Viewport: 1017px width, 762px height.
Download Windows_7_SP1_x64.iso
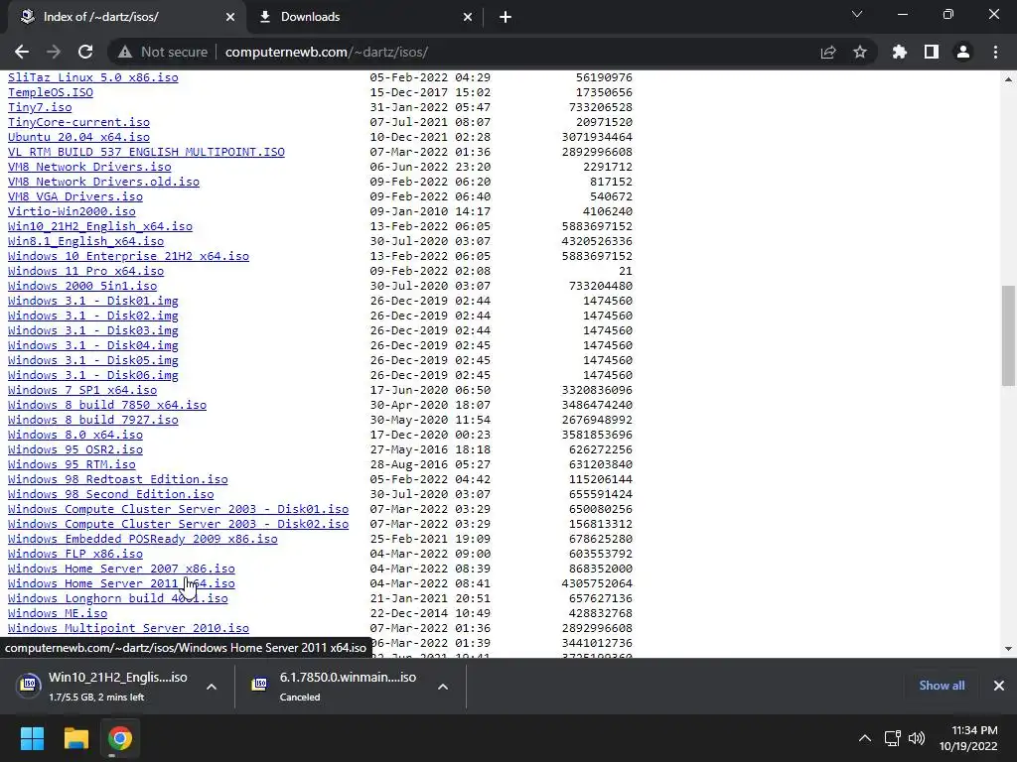click(82, 390)
